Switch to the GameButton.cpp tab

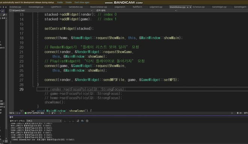(76, 7)
